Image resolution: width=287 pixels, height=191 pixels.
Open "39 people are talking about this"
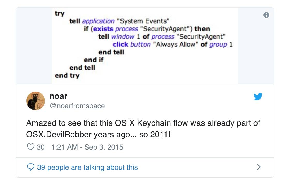tap(87, 167)
